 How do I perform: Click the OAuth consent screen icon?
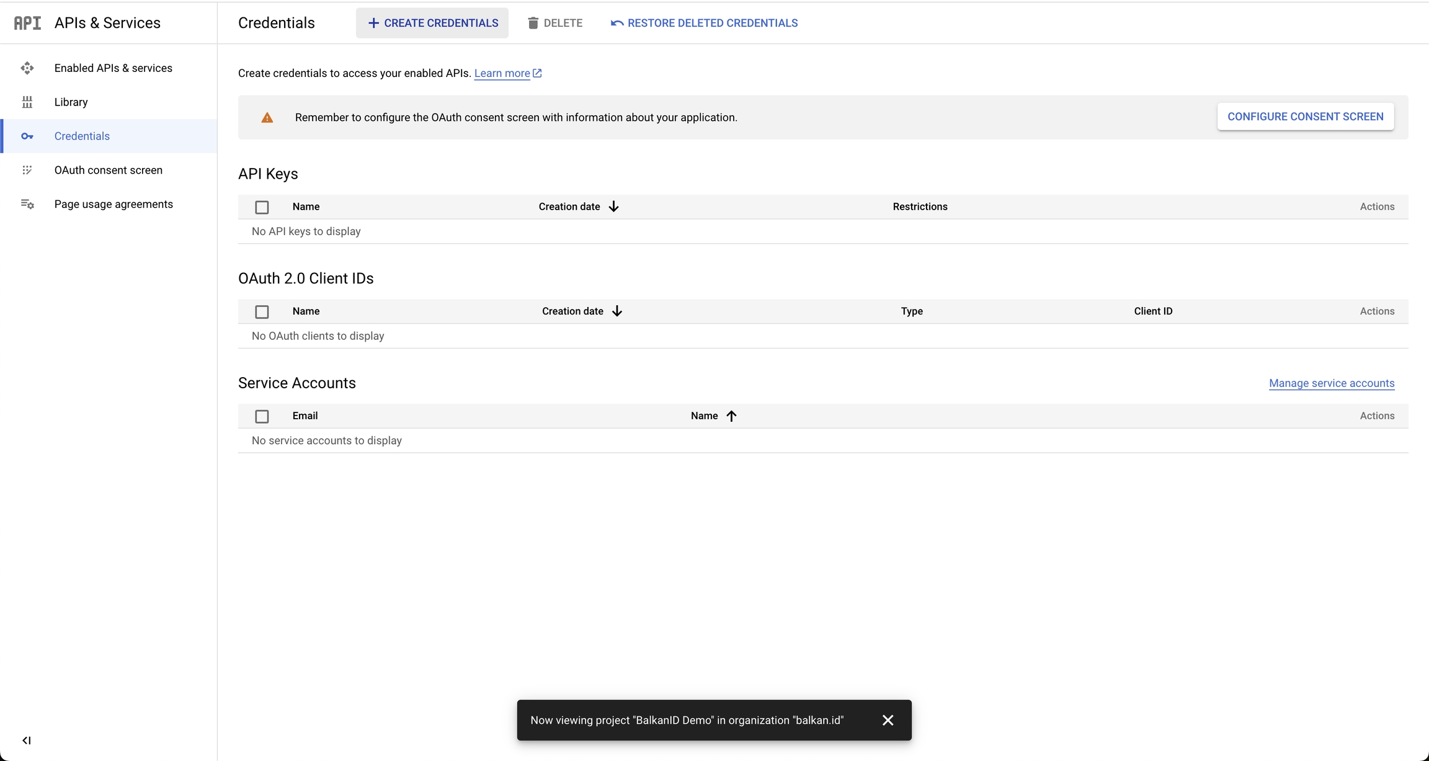coord(27,170)
